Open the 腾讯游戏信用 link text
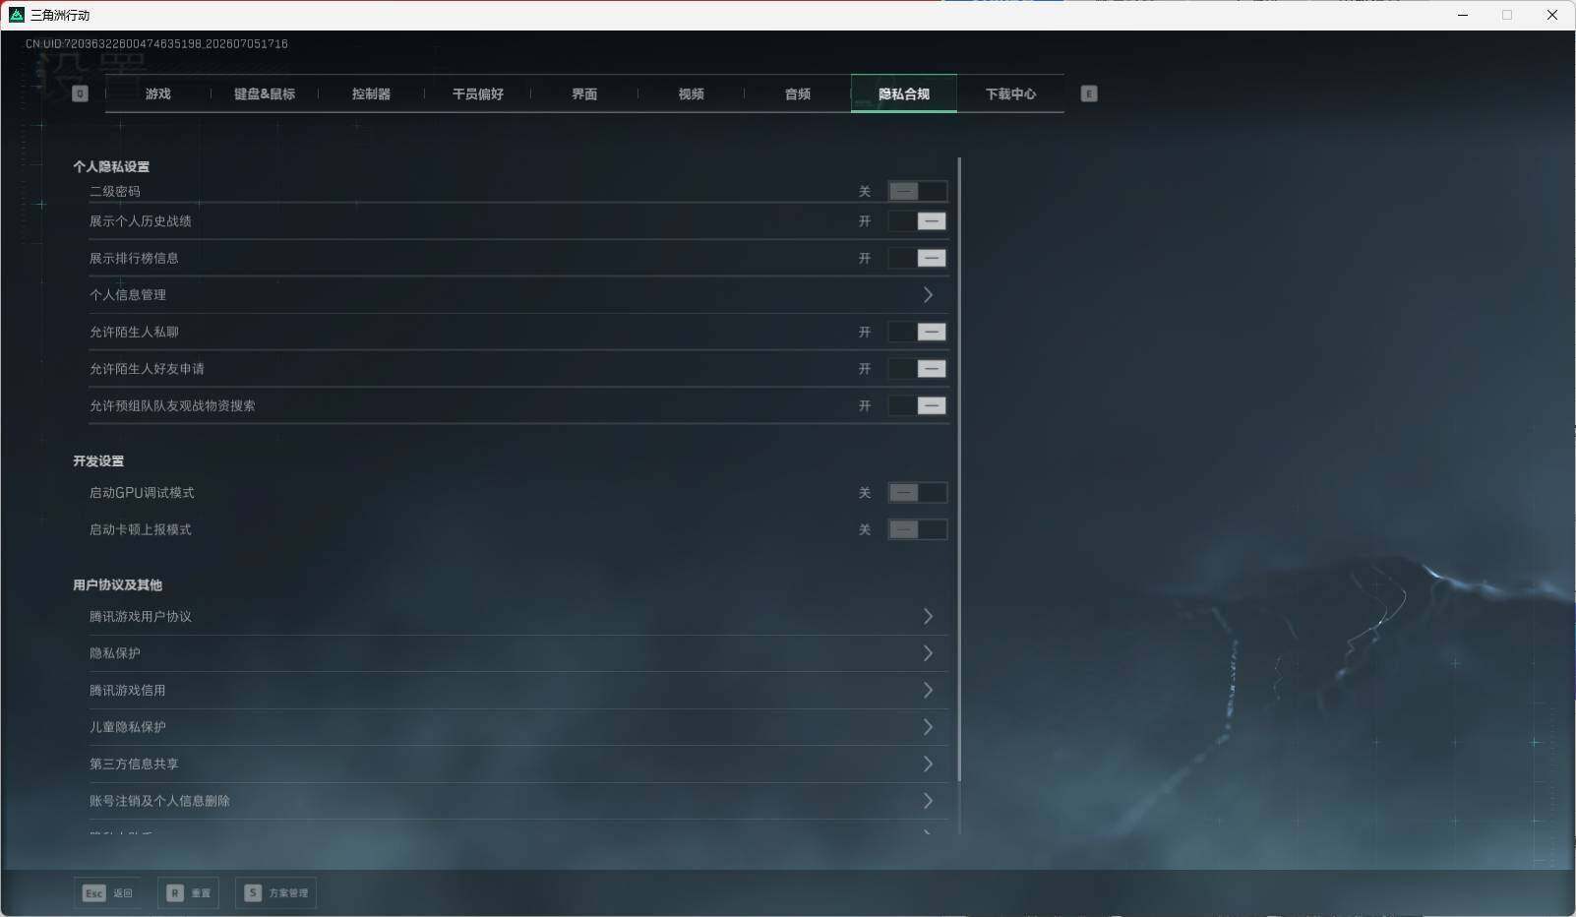The height and width of the screenshot is (917, 1576). tap(128, 690)
